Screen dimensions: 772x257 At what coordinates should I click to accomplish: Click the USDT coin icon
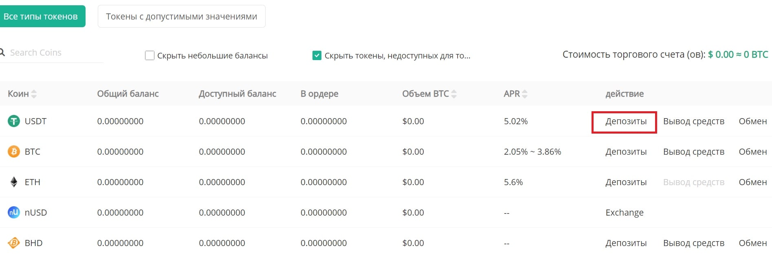click(13, 121)
